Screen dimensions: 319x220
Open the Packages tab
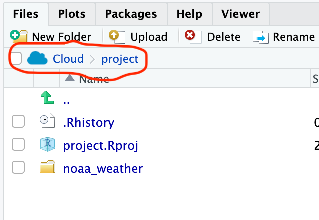131,14
